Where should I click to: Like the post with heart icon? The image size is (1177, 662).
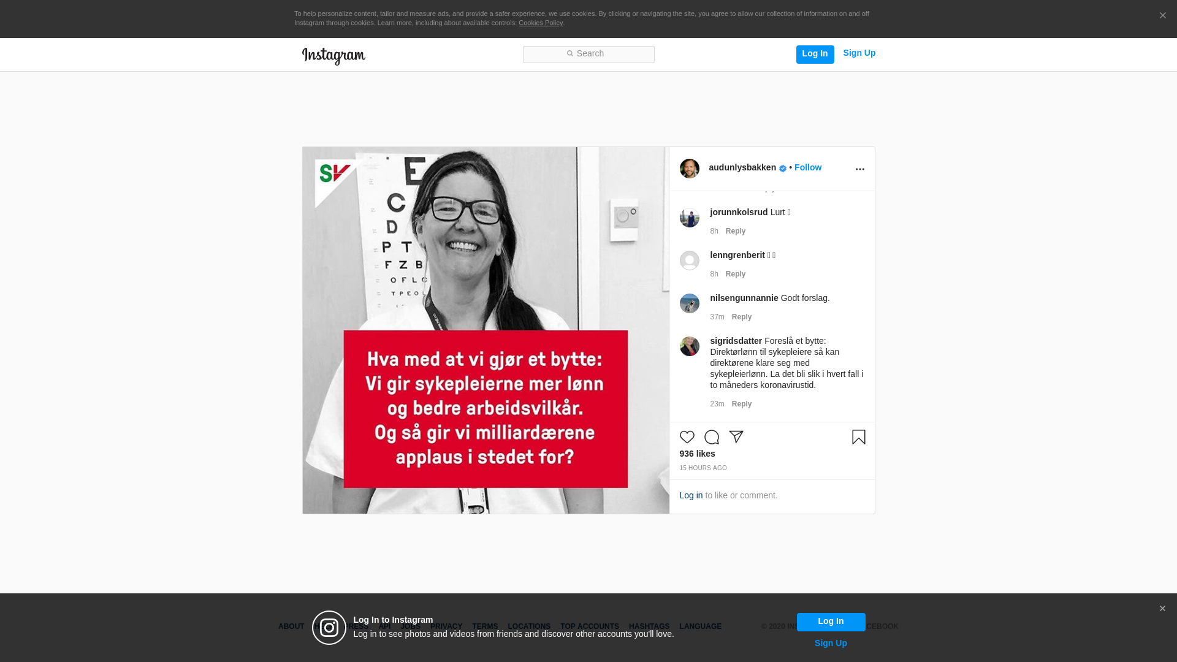pyautogui.click(x=687, y=437)
